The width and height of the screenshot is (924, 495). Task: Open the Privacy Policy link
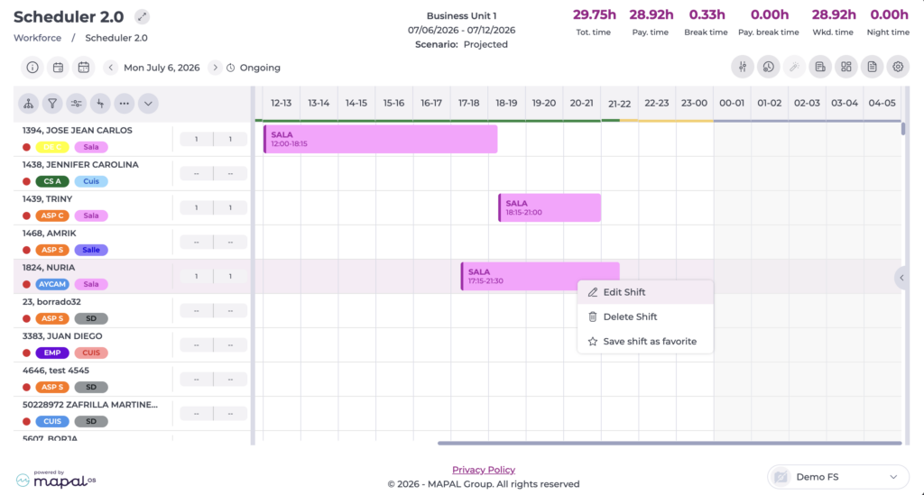click(x=484, y=470)
